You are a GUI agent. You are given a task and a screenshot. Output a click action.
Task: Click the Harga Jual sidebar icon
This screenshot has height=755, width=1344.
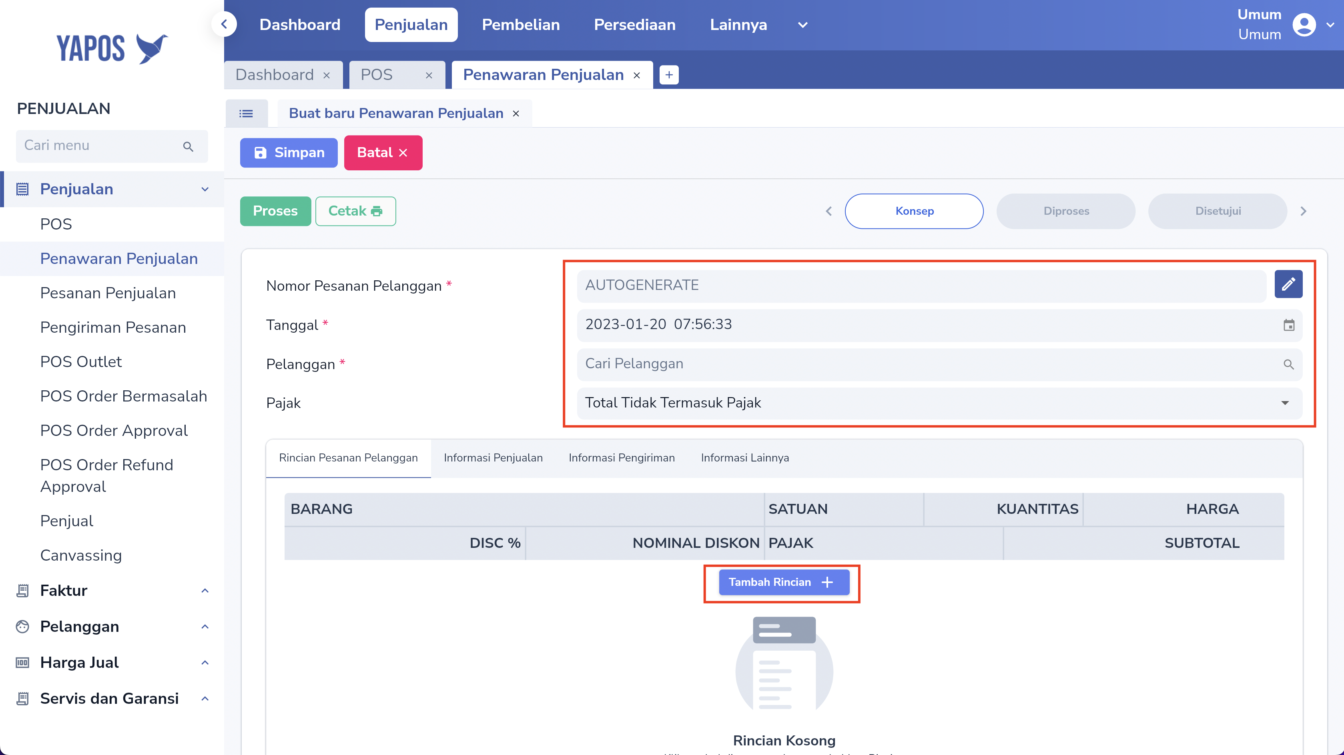click(22, 663)
